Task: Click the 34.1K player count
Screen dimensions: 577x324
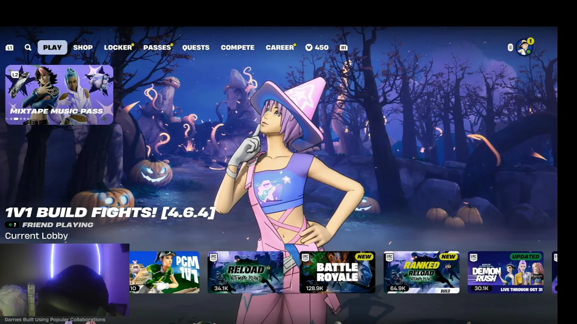Action: 221,288
